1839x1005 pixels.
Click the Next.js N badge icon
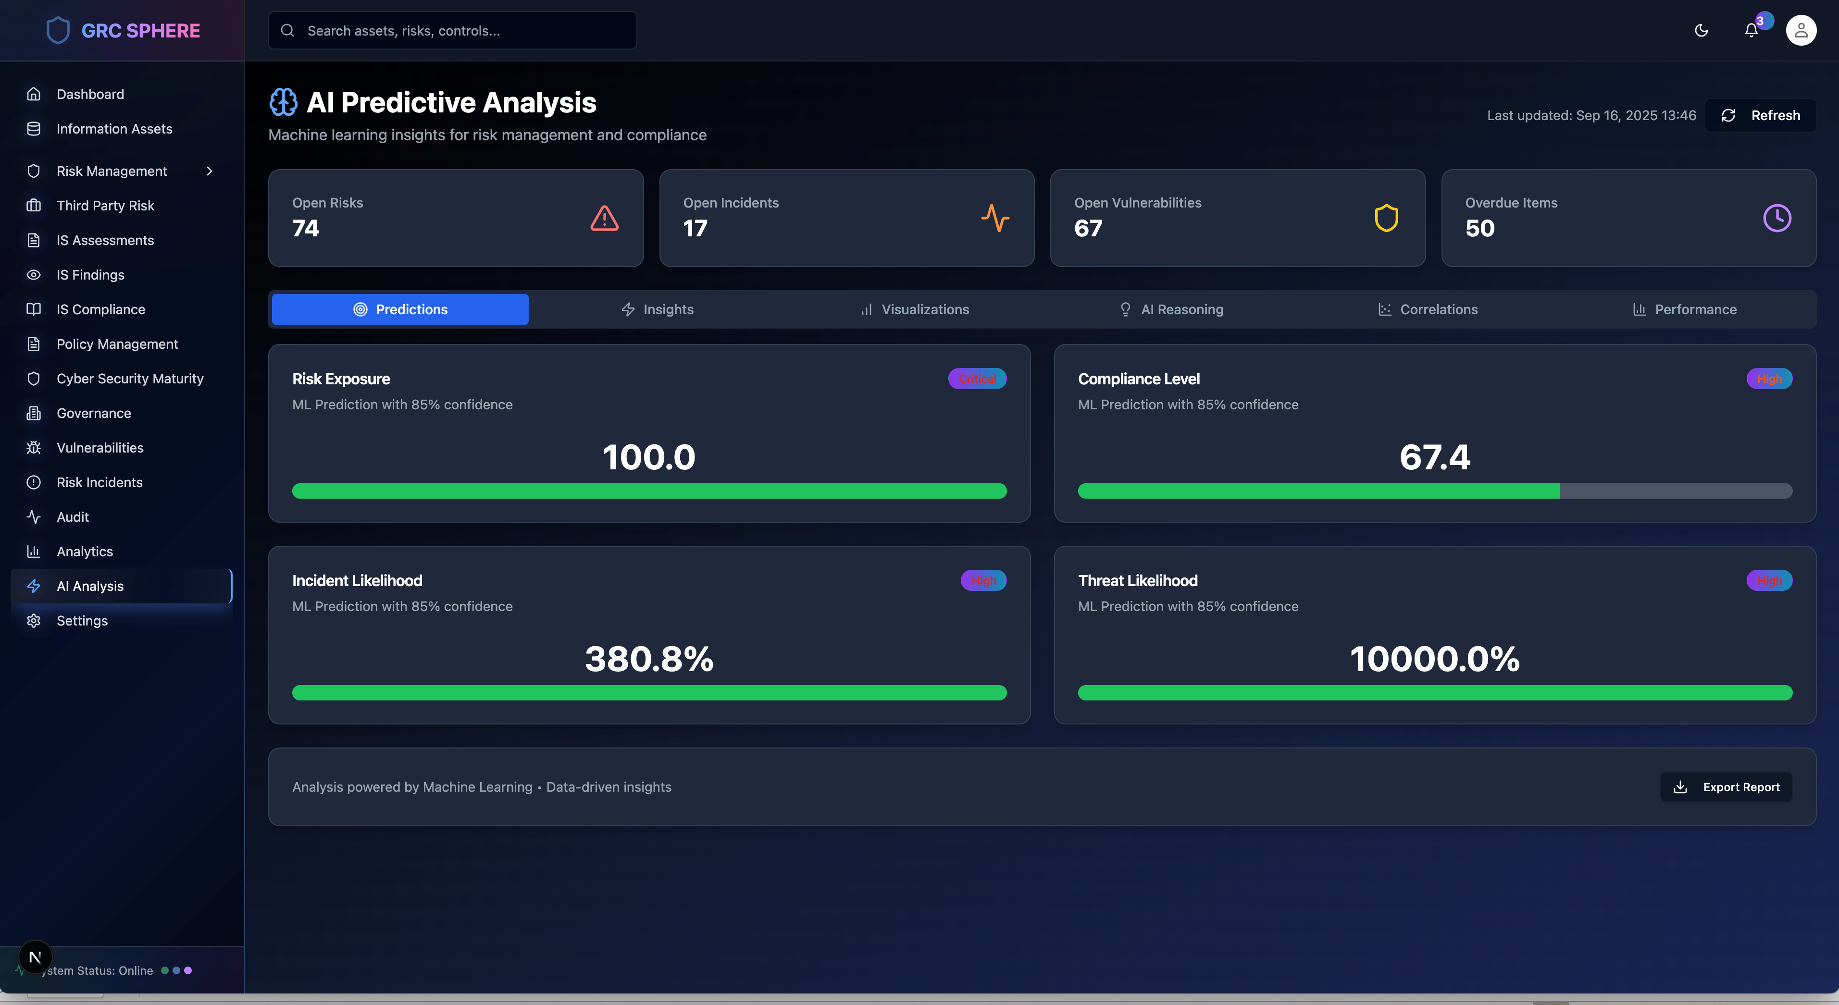click(x=35, y=957)
